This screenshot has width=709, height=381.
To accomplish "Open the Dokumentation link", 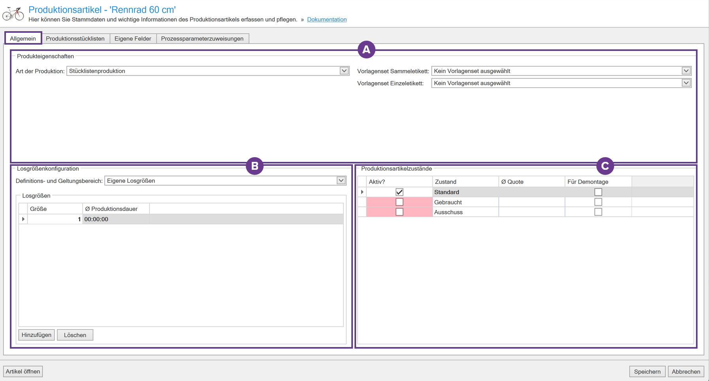I will click(326, 19).
